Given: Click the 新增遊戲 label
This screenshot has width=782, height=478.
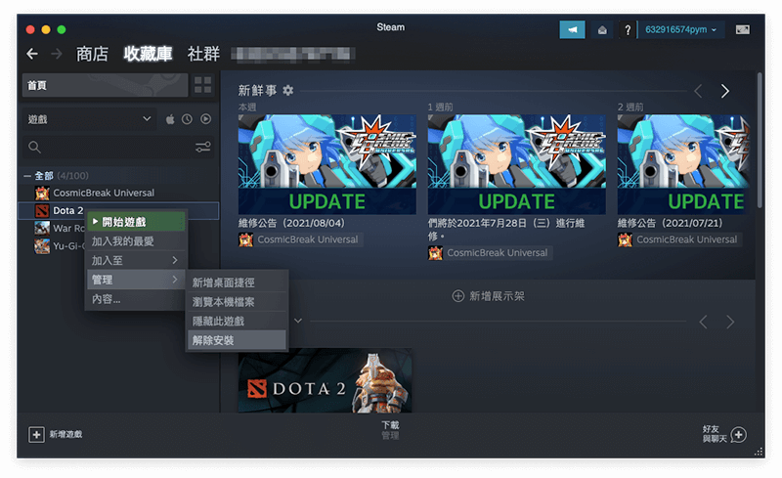Looking at the screenshot, I should pos(65,435).
